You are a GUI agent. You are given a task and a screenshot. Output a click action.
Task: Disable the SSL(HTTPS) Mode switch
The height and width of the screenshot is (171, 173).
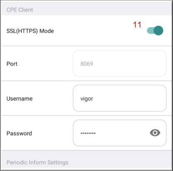(x=155, y=30)
